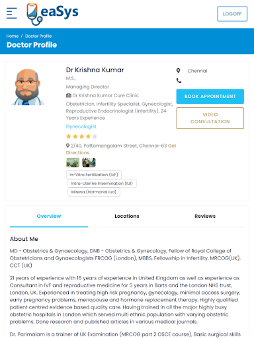Log off using the LOGOFF button

[x=232, y=14]
